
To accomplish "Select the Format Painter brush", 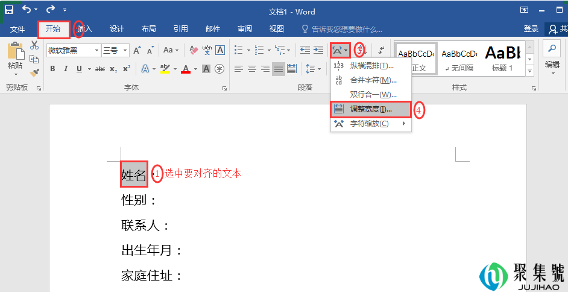I will [x=34, y=73].
